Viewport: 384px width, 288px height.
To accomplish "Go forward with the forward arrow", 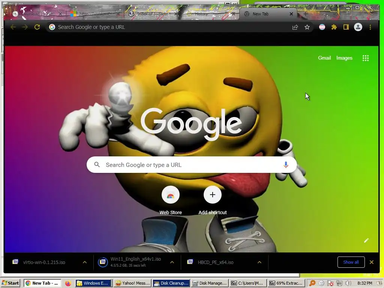I will pos(25,27).
